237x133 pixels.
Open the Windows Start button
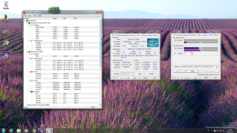3,130
